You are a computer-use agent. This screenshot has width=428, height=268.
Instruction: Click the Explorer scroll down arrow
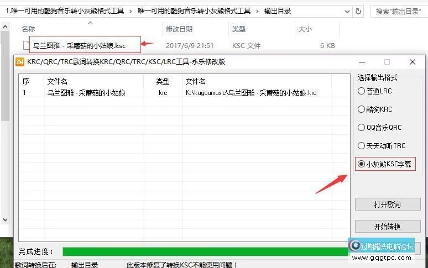tap(5, 220)
